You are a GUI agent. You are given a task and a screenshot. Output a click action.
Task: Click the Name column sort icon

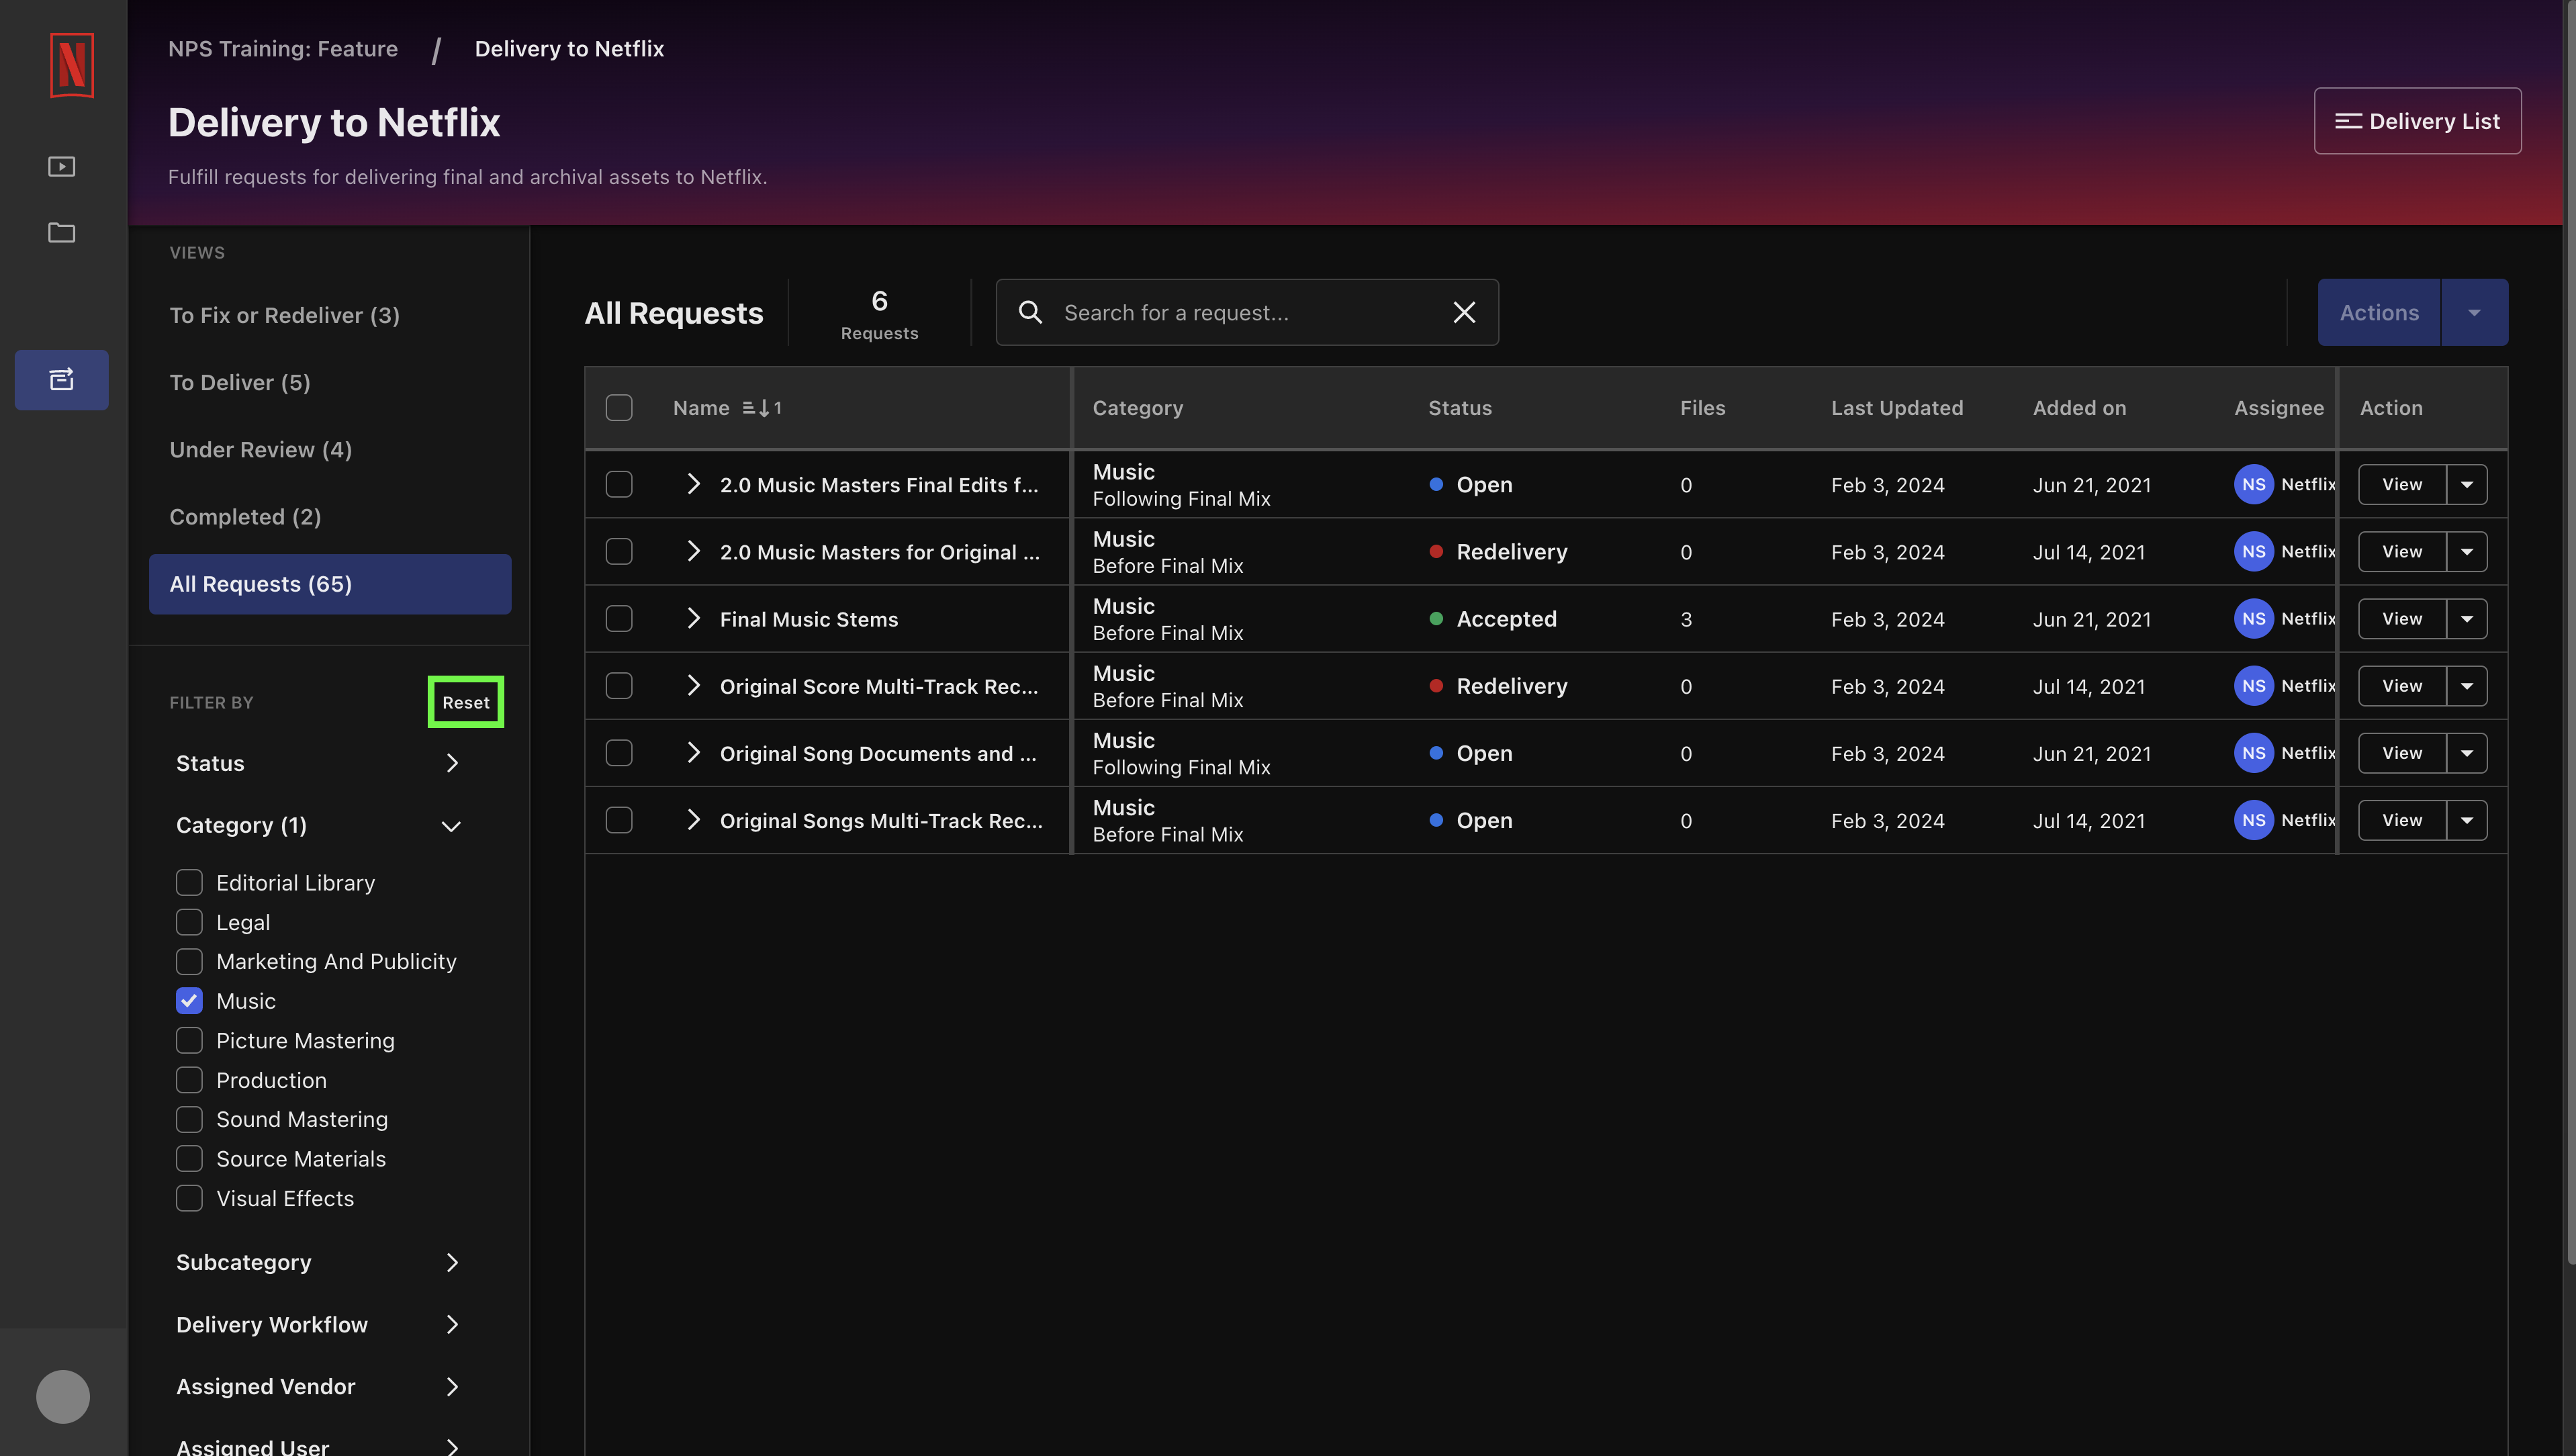[x=762, y=408]
